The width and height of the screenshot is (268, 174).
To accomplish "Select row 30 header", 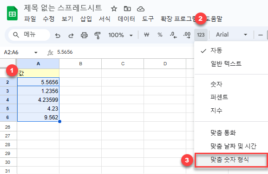I will [x=8, y=162].
